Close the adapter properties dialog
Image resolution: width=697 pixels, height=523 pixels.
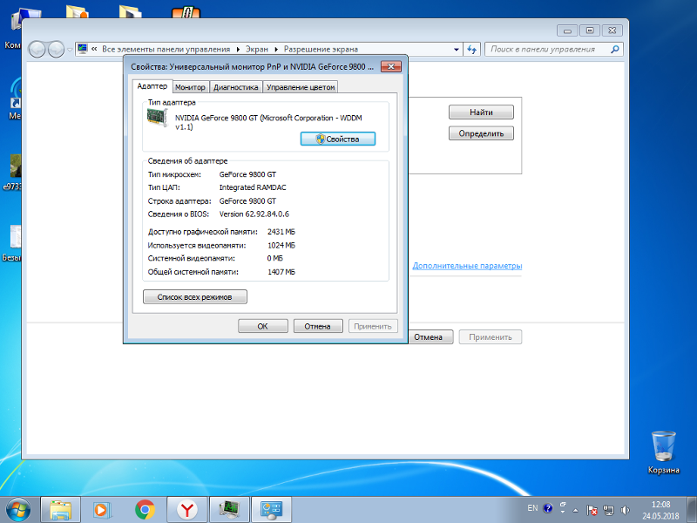391,67
